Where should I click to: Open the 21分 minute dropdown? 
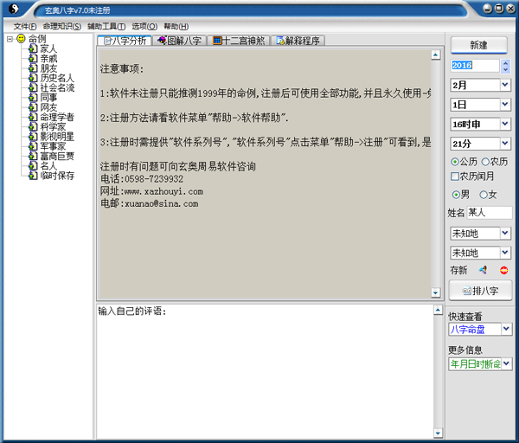505,144
